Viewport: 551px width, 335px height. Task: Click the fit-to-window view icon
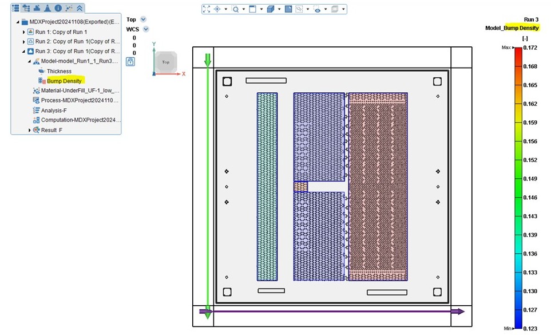tap(207, 9)
